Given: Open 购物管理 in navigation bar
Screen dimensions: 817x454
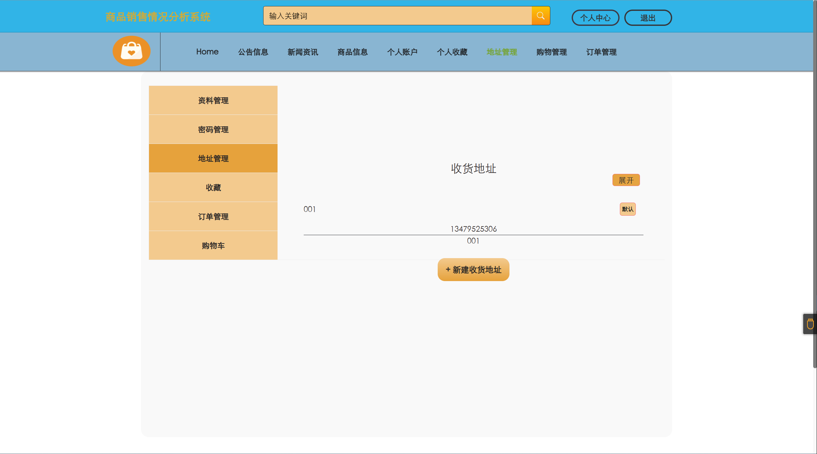Looking at the screenshot, I should (x=552, y=52).
